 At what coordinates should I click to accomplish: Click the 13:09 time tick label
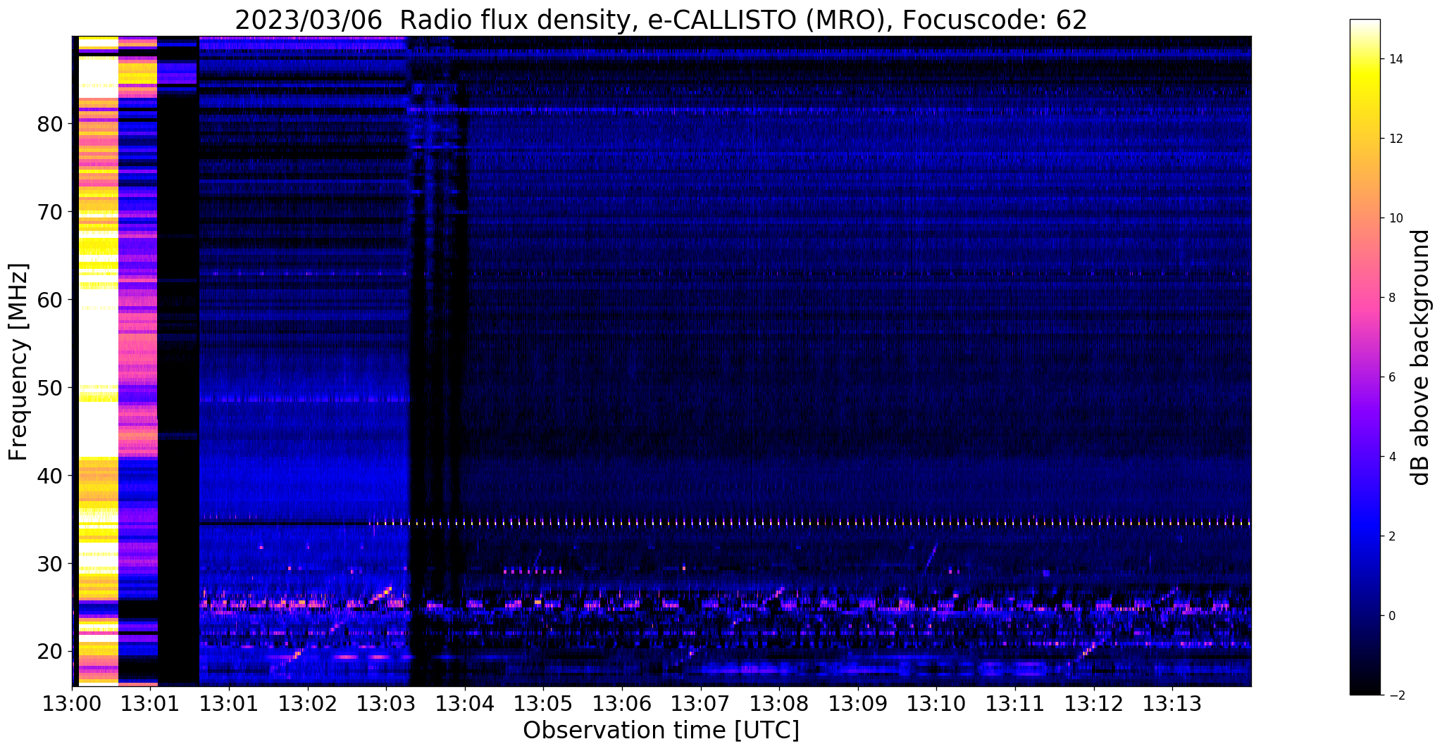857,704
